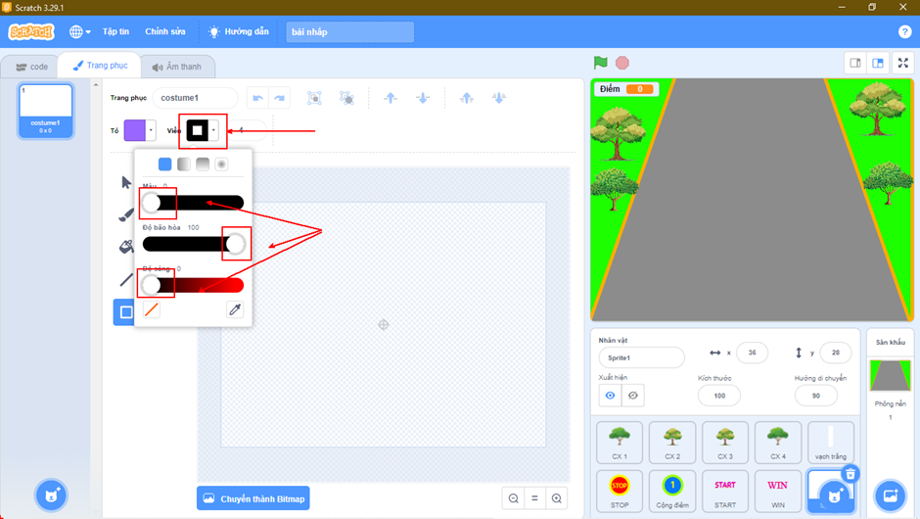Viewport: 920px width, 519px height.
Task: Click the undo arrow icon
Action: click(x=257, y=98)
